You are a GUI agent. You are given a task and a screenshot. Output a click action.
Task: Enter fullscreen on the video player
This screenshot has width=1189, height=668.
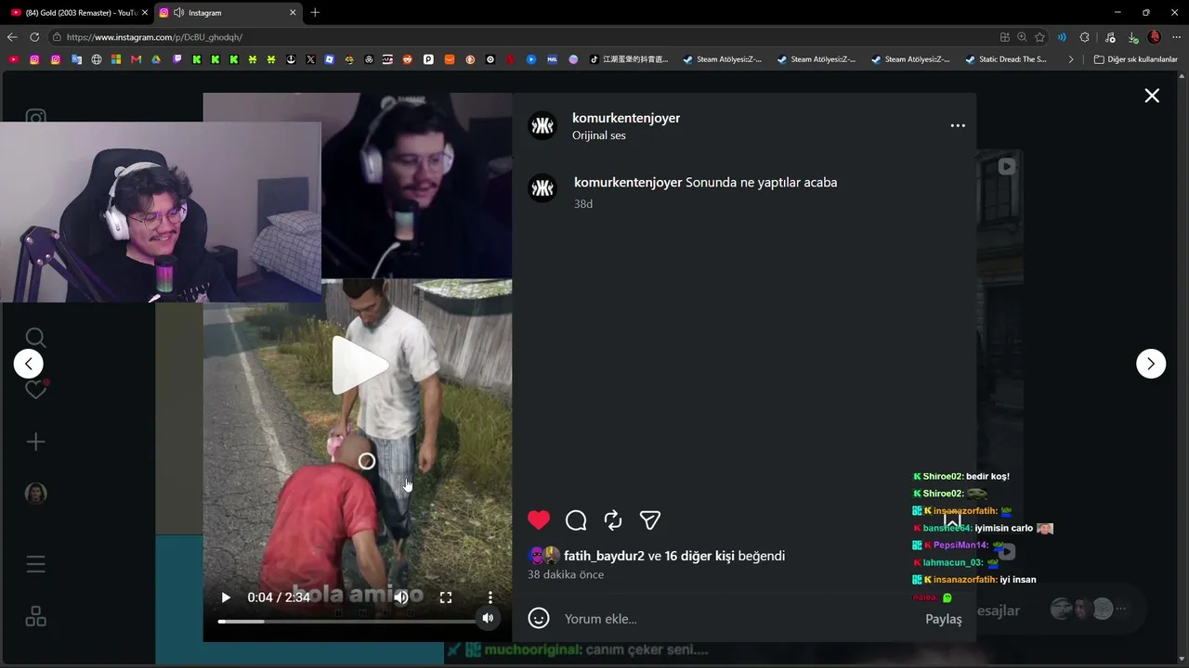point(446,597)
